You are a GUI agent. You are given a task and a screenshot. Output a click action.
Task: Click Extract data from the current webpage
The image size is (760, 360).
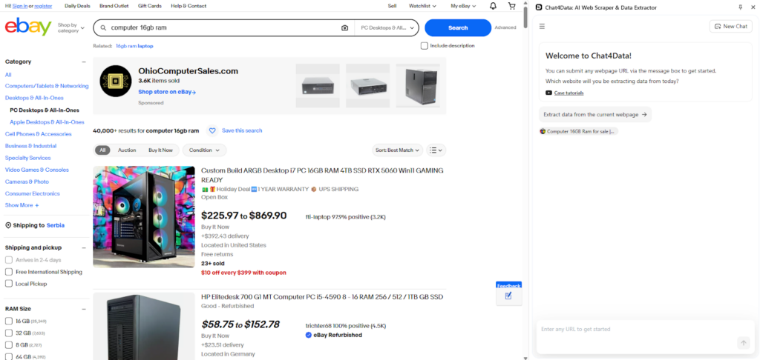(x=595, y=115)
